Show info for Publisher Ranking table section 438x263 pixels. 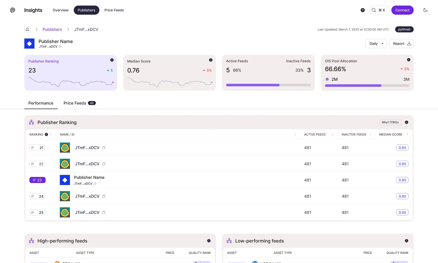(407, 122)
